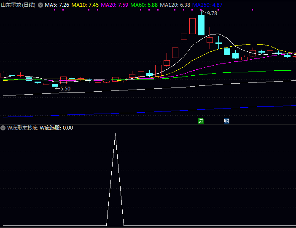296x228 pixels.
Task: Click the green 跌 event marker
Action: click(x=201, y=121)
